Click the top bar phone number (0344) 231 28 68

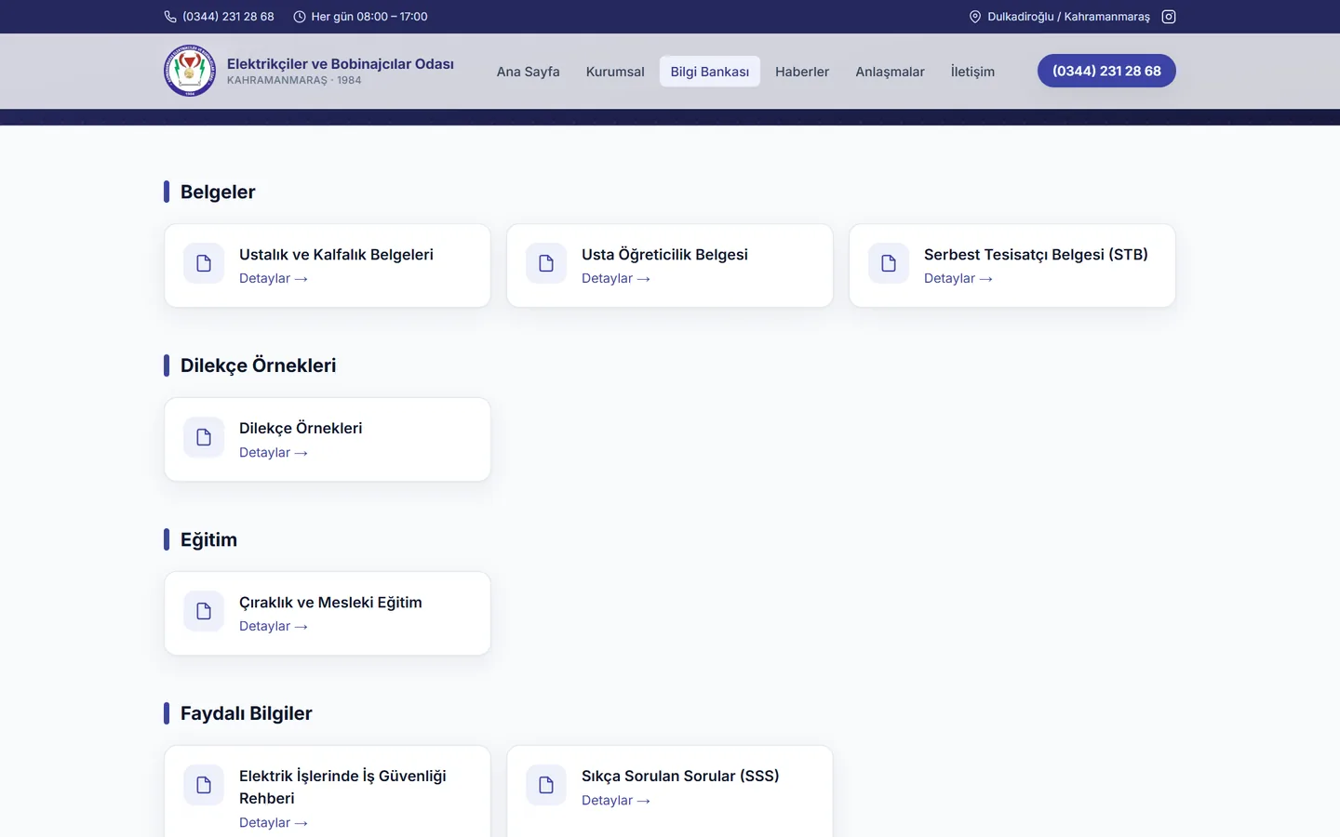(228, 17)
